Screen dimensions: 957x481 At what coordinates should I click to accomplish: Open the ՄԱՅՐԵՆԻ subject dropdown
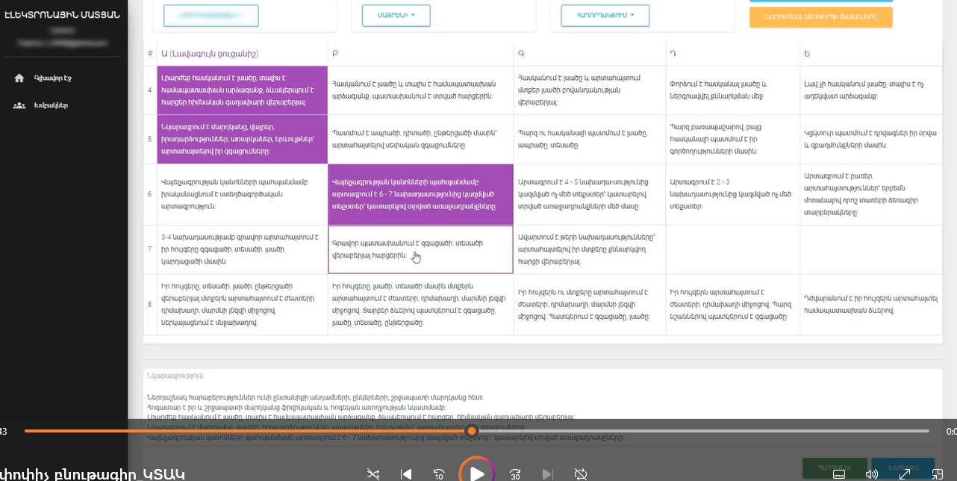click(395, 15)
